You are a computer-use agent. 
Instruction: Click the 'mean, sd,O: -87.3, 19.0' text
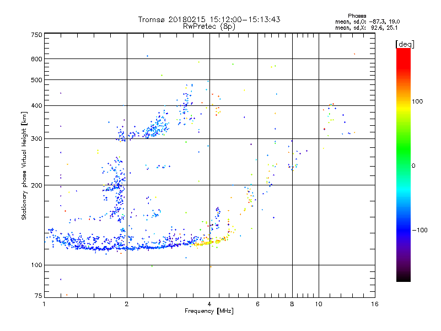367,22
